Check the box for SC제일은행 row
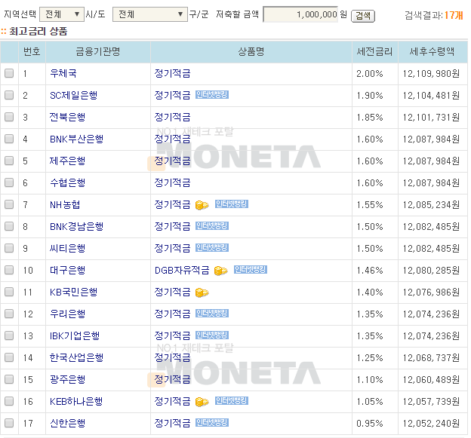The width and height of the screenshot is (471, 438). [9, 95]
